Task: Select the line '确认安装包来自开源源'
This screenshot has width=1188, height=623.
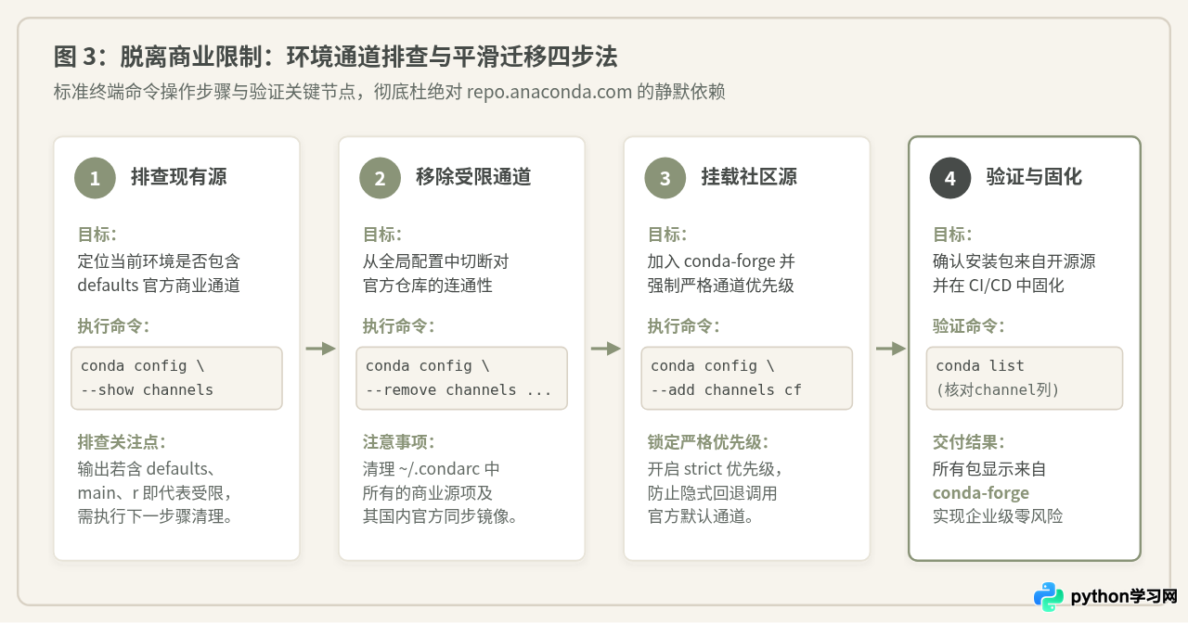Action: point(1014,261)
